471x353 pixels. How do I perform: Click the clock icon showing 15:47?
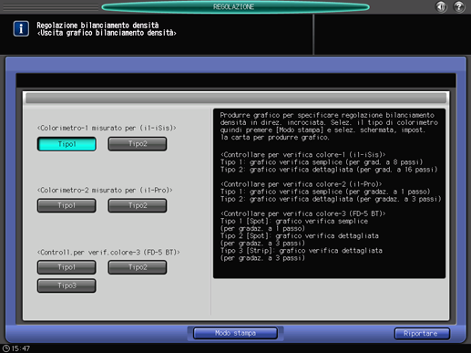coord(6,348)
